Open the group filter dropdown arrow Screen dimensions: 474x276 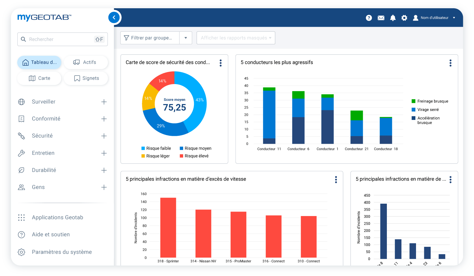(186, 38)
